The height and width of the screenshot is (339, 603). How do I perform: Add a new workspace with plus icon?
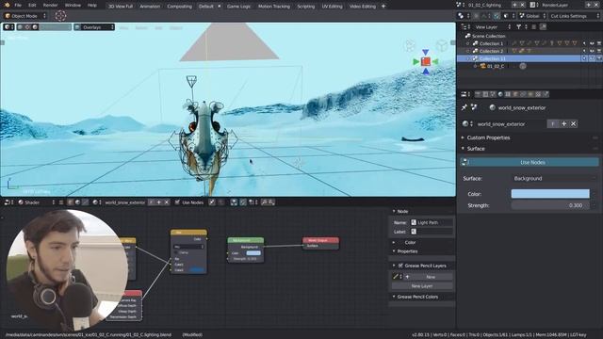point(383,7)
